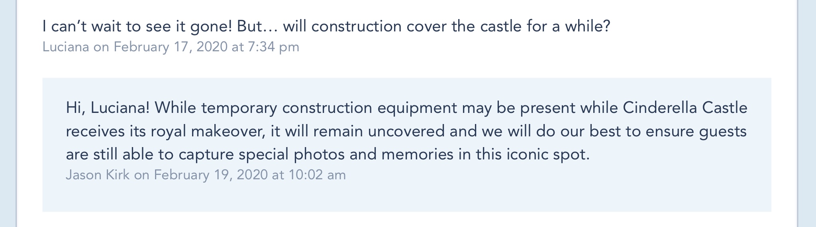
Task: Click empty area below Jason Kirk's reply
Action: pos(406,197)
